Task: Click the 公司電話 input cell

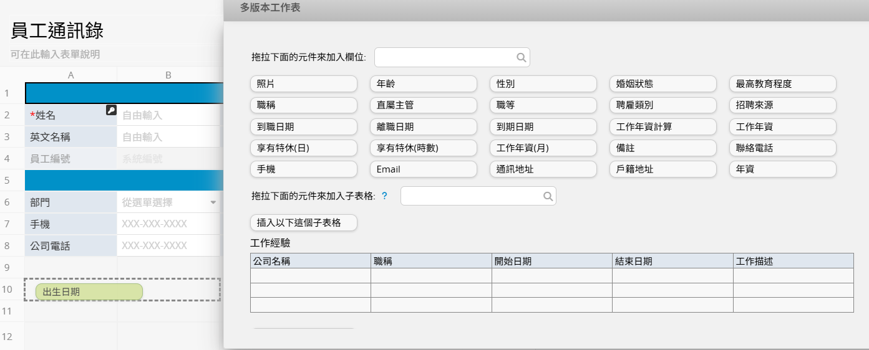Action: pyautogui.click(x=168, y=245)
